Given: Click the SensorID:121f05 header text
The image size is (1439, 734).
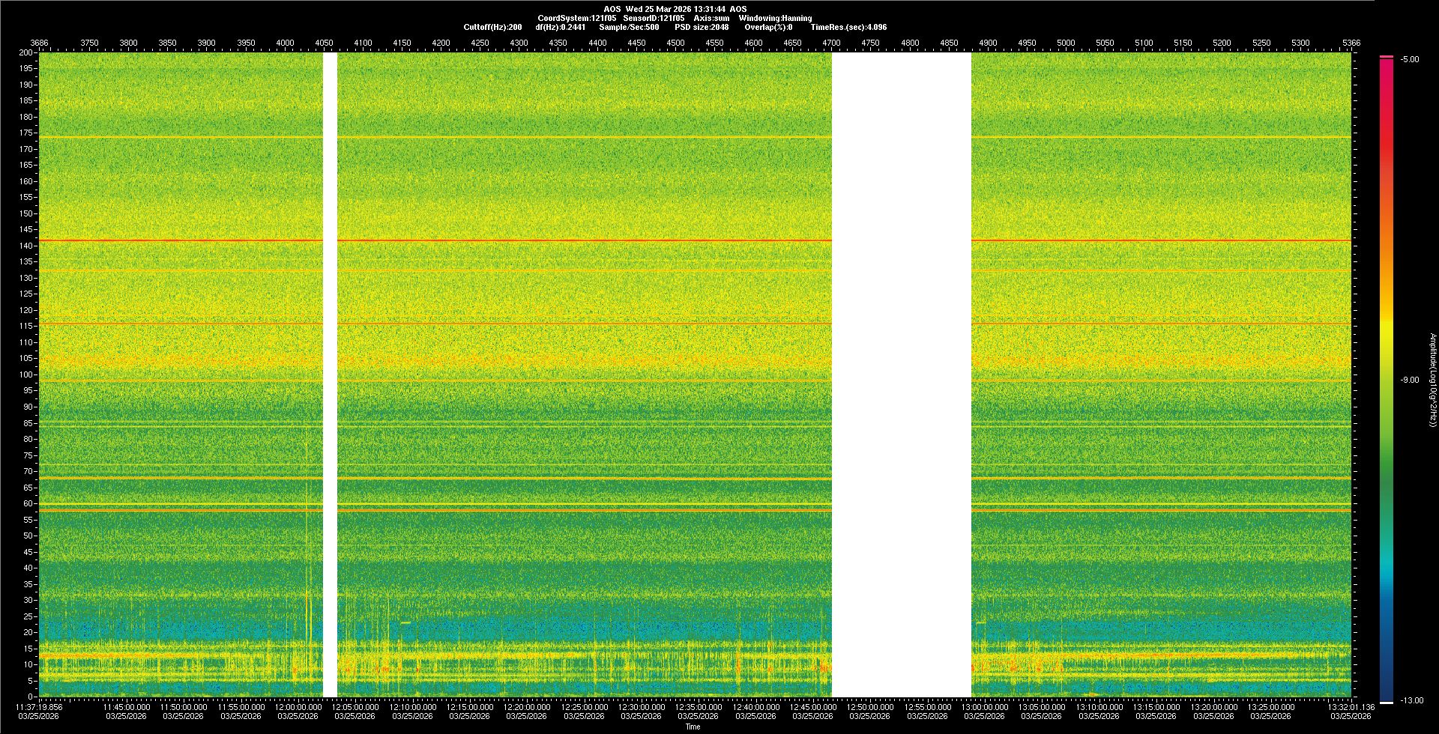Looking at the screenshot, I should 654,18.
